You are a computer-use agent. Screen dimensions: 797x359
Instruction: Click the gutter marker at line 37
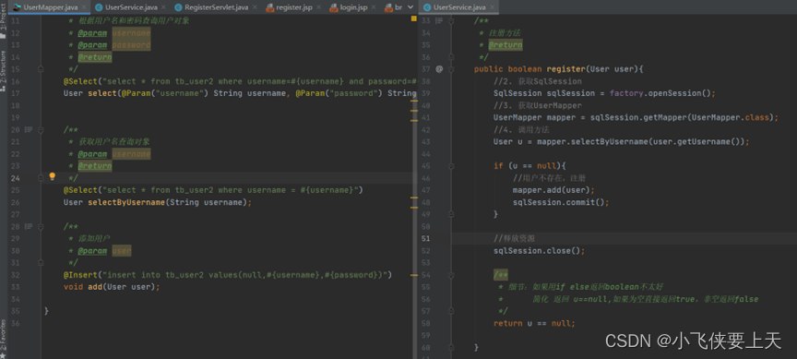[x=439, y=69]
